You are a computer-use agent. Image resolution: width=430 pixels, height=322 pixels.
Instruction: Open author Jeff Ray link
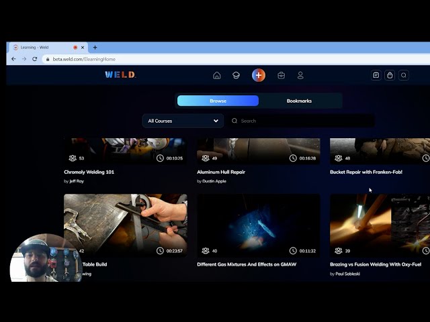click(77, 181)
